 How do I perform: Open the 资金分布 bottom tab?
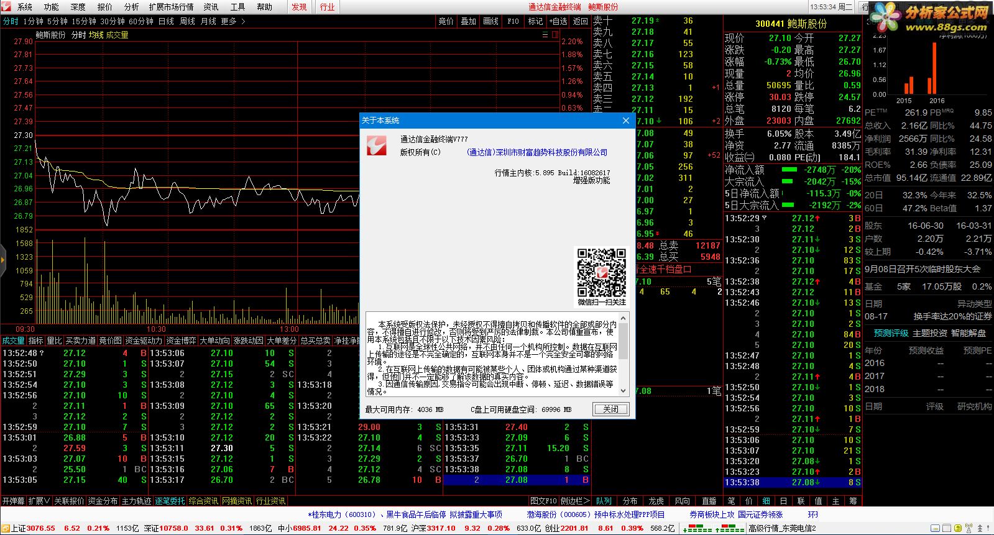[x=103, y=501]
